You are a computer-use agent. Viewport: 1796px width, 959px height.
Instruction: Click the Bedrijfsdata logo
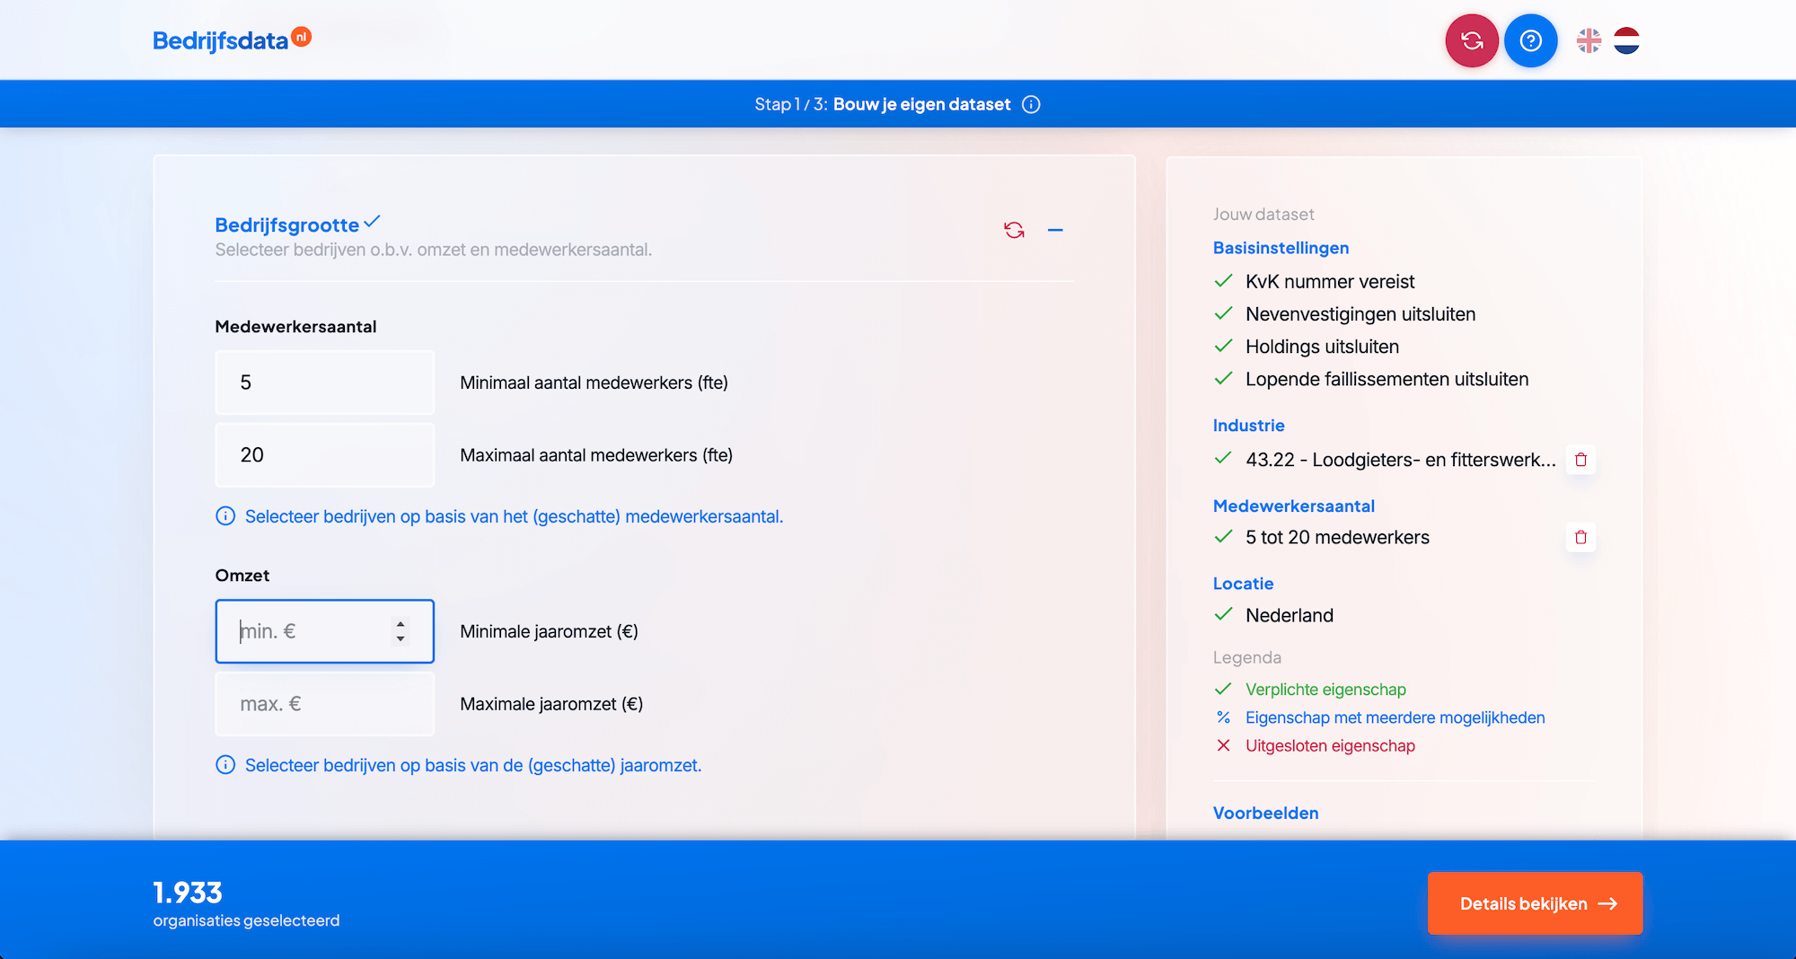pyautogui.click(x=232, y=40)
